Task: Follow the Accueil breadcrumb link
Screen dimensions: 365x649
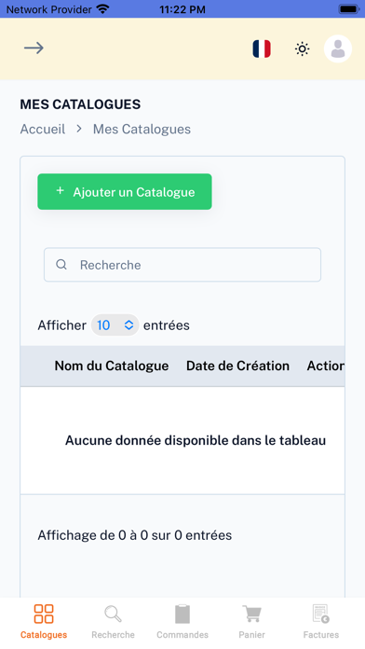Action: [x=43, y=129]
